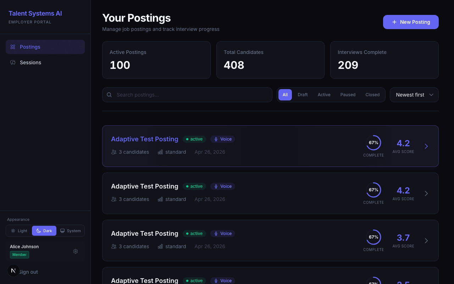Click the monitor icon for System appearance
Viewport: 454px width, 284px height.
click(62, 231)
